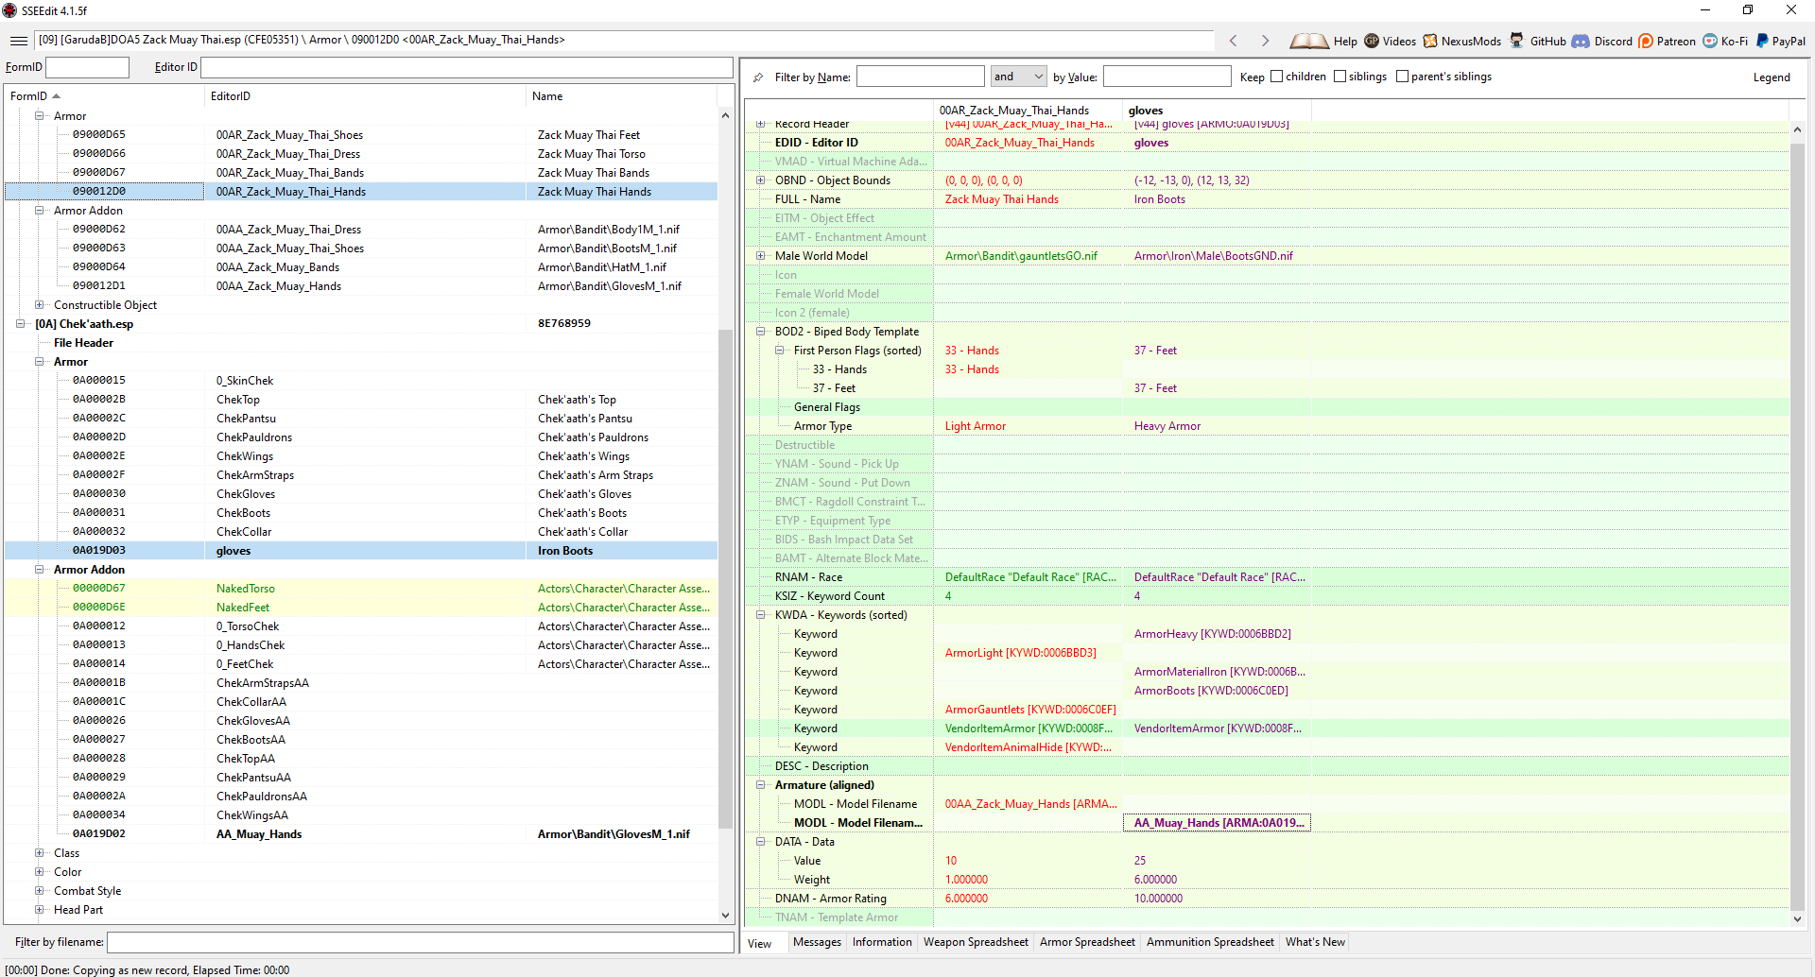Screen dimensions: 1815x977
Task: Click the Legend button
Action: point(1772,77)
